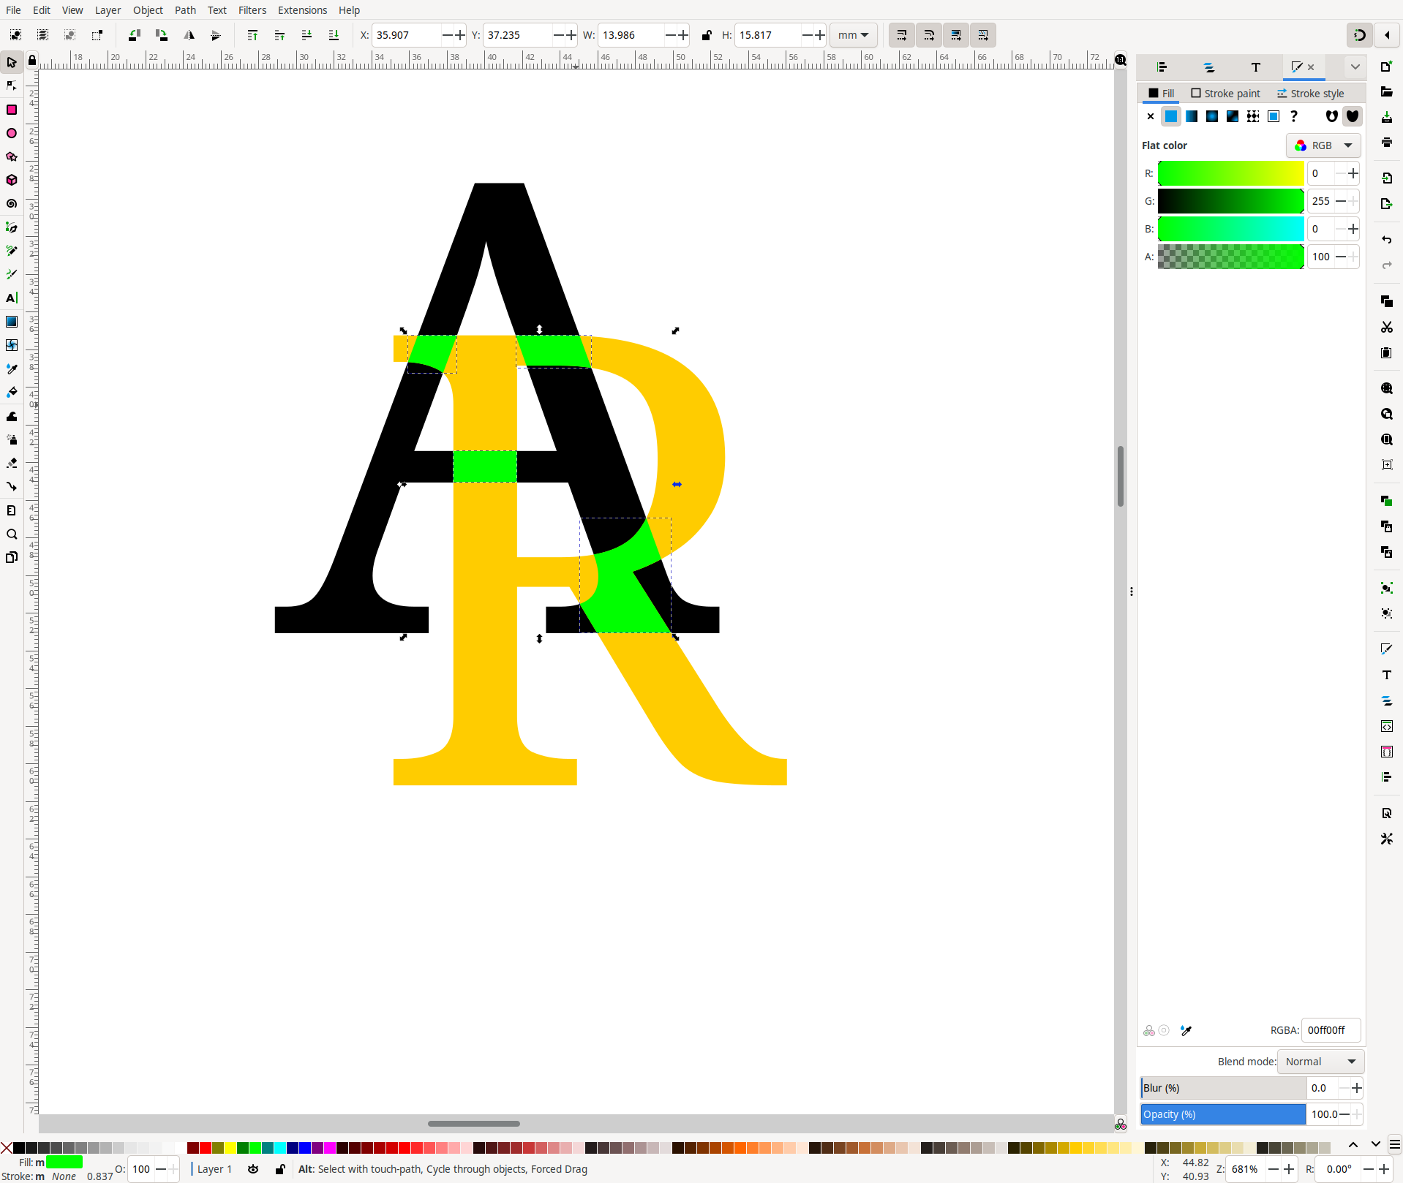Viewport: 1403px width, 1183px height.
Task: Remove fill with the X no-paint button
Action: 1151,116
